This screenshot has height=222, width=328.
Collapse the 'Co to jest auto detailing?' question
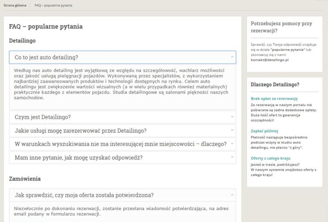[x=123, y=57]
